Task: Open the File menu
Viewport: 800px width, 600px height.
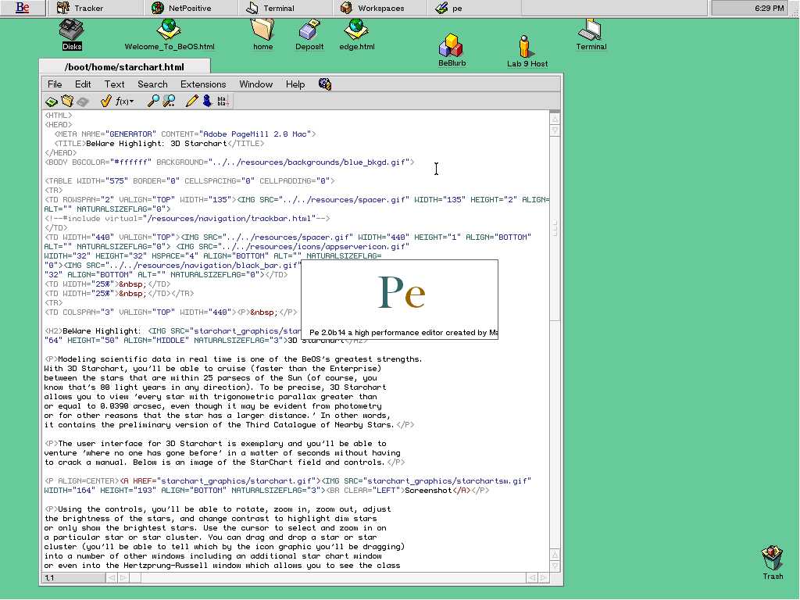Action: [55, 84]
